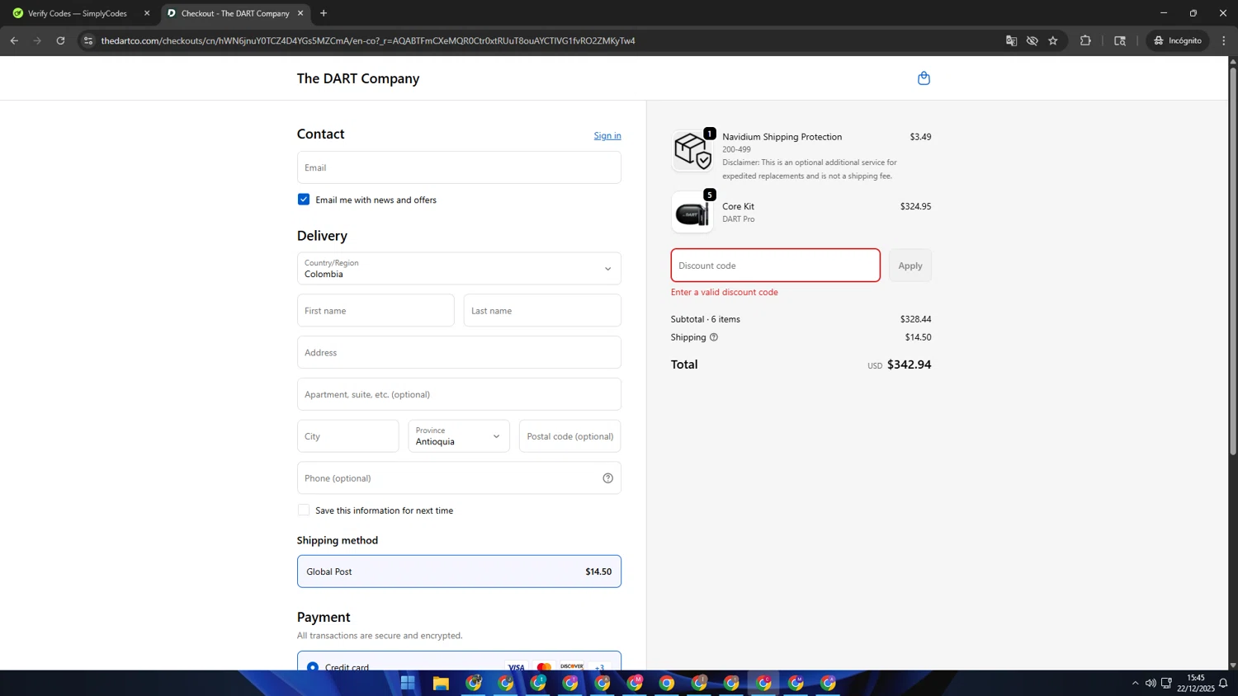
Task: Click the $14.50 Shipping value in summary
Action: tap(918, 337)
